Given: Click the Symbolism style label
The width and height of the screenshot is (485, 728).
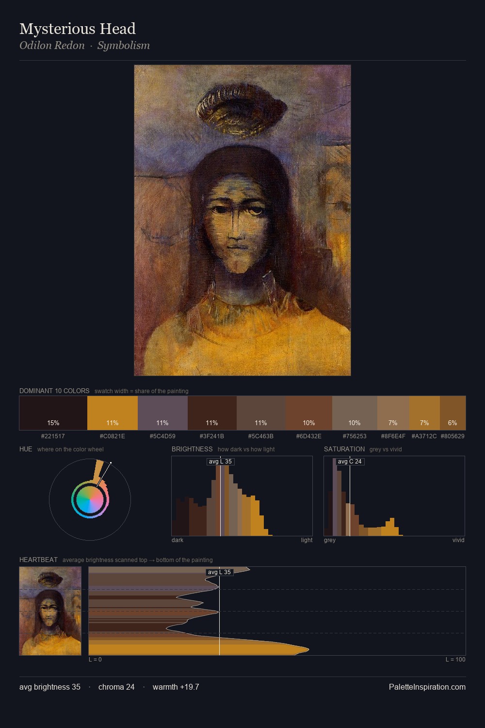Looking at the screenshot, I should point(124,46).
